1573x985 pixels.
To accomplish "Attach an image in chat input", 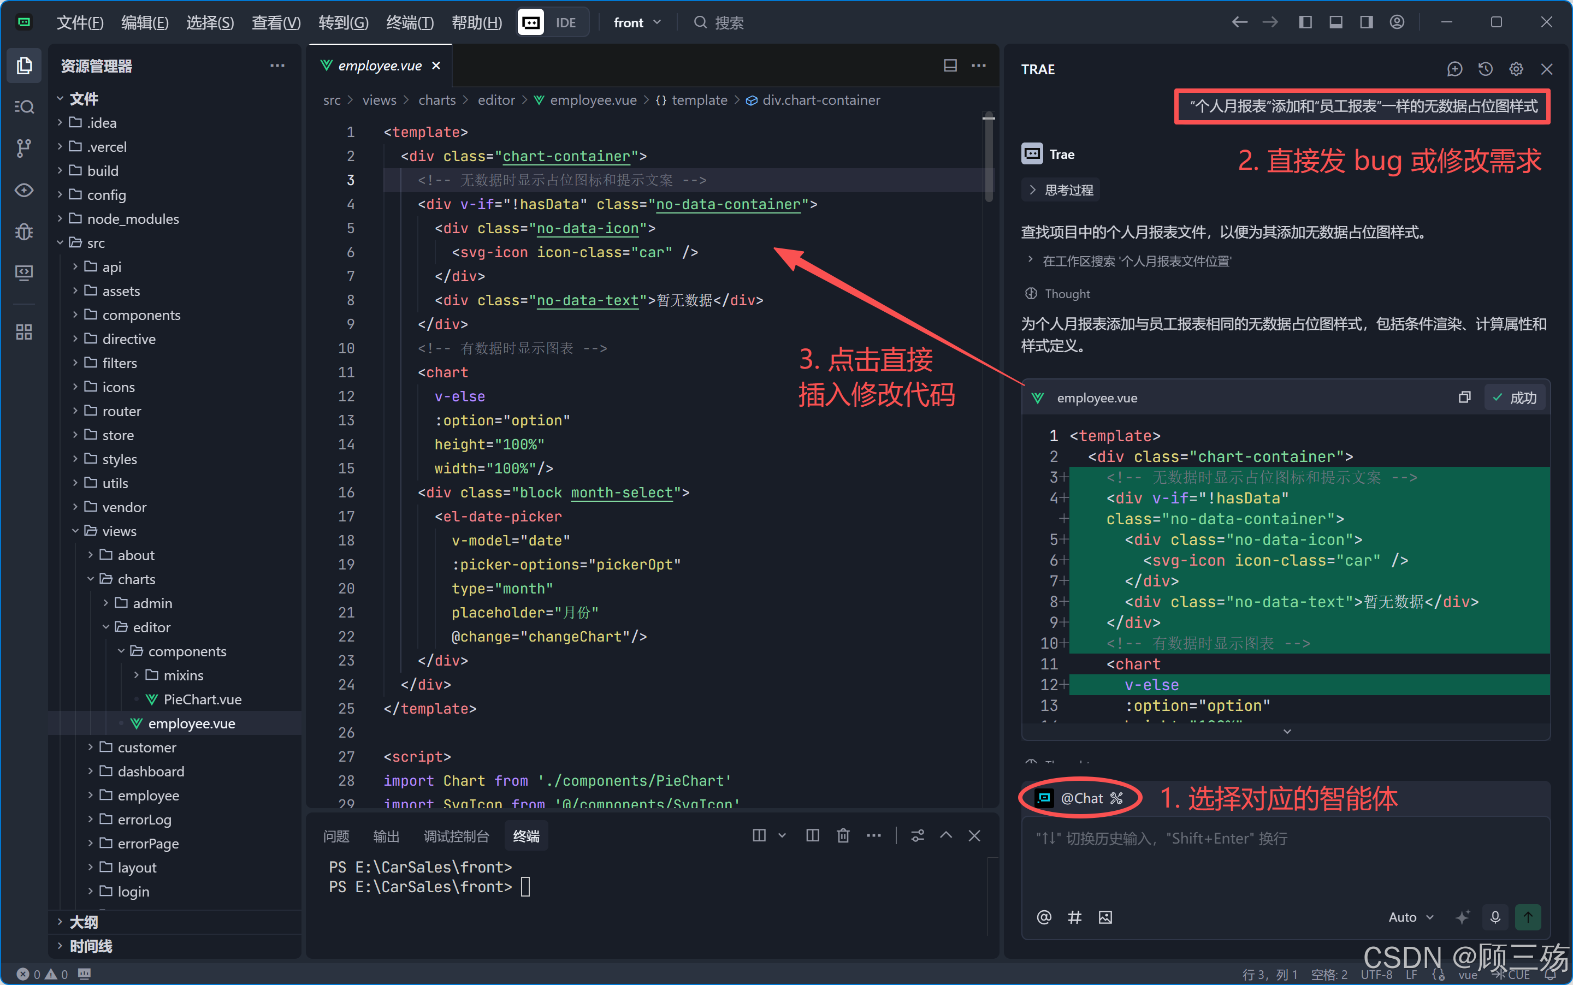I will click(1105, 917).
